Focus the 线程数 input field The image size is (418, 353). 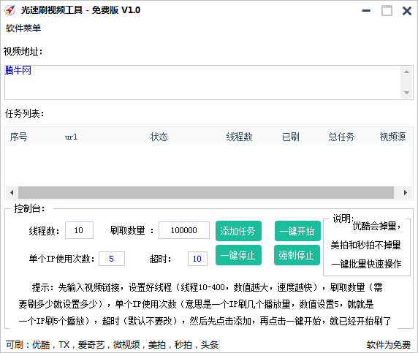point(79,230)
